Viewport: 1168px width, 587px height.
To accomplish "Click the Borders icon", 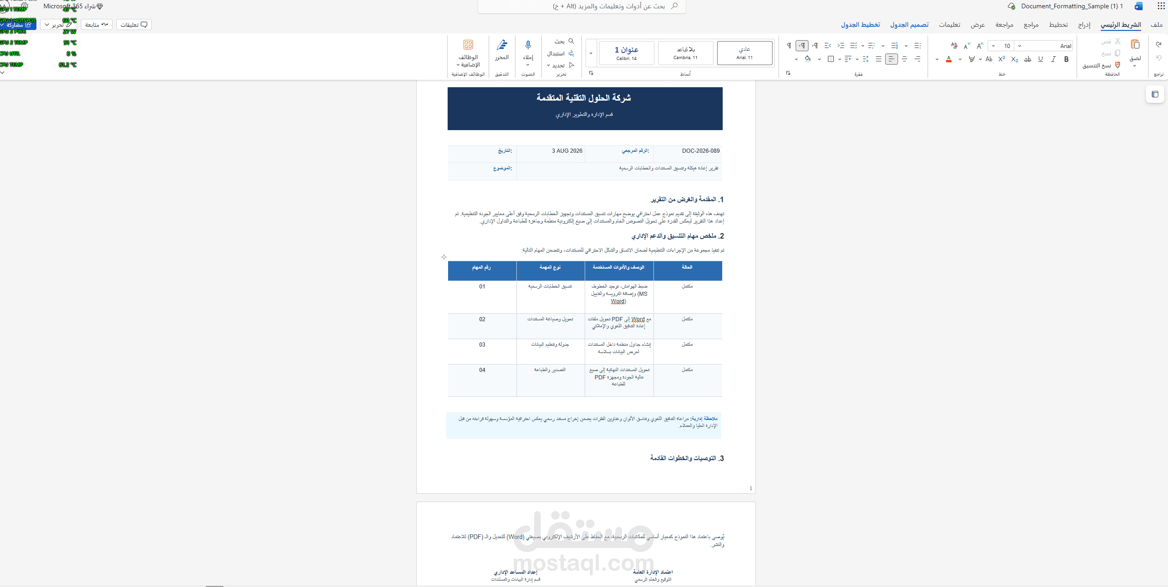I will [831, 59].
